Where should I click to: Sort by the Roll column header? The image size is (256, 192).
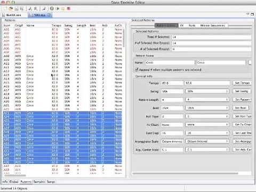[x=105, y=26]
